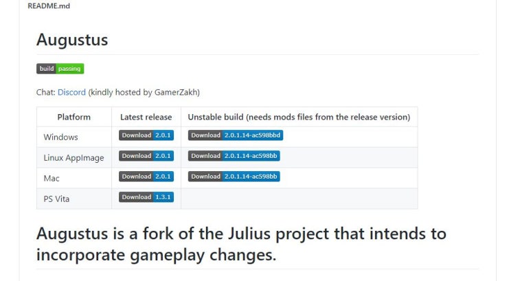The image size is (531, 281).
Task: Get the Windows unstable build download badge
Action: point(235,135)
